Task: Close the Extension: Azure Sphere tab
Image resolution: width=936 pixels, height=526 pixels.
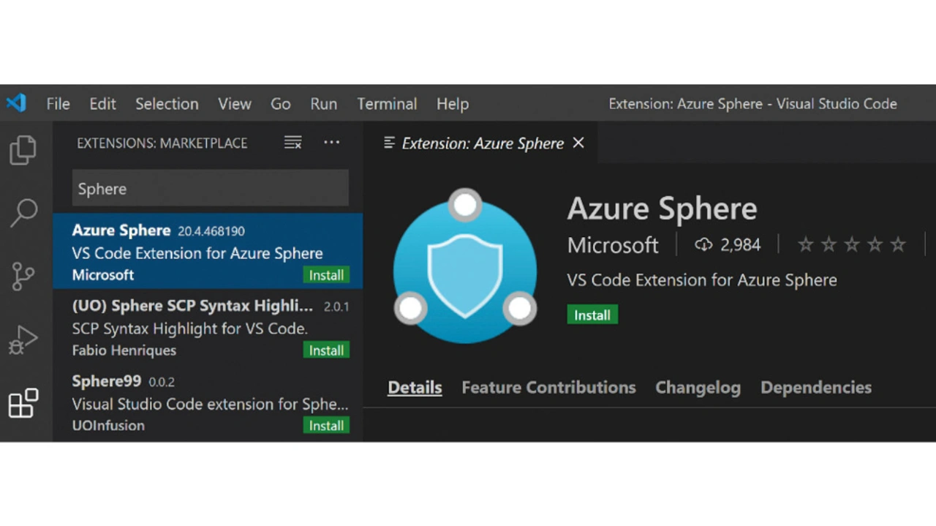Action: (x=578, y=143)
